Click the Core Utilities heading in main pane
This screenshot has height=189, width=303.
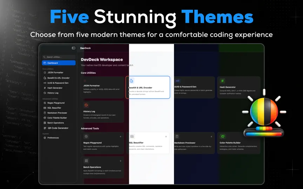point(88,73)
